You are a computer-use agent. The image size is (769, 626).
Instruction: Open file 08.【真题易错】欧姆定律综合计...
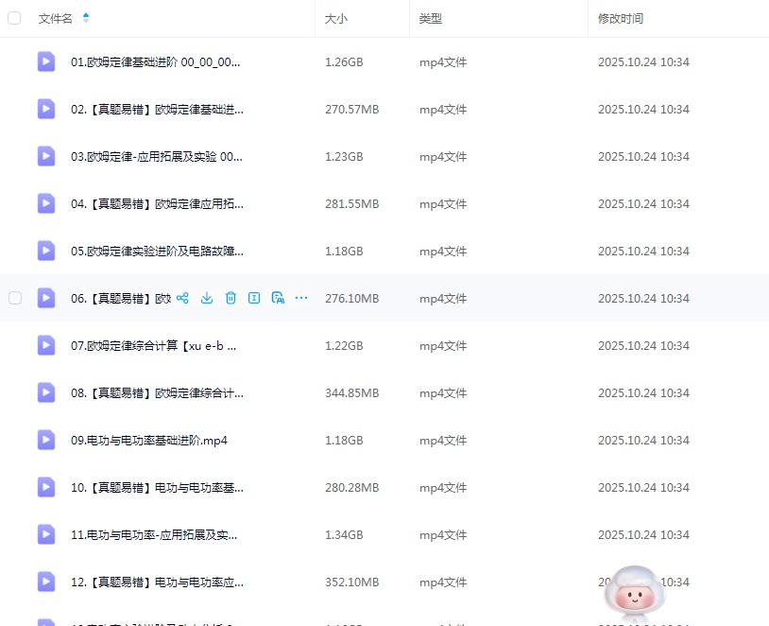pos(157,393)
